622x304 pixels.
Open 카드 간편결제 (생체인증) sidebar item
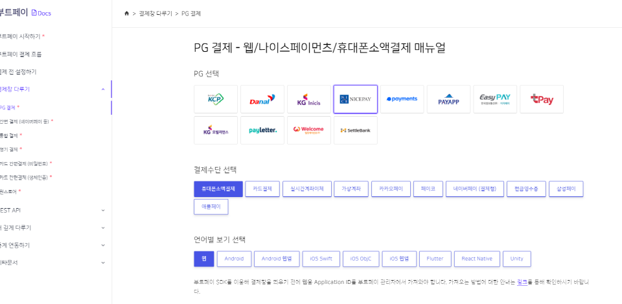point(24,178)
